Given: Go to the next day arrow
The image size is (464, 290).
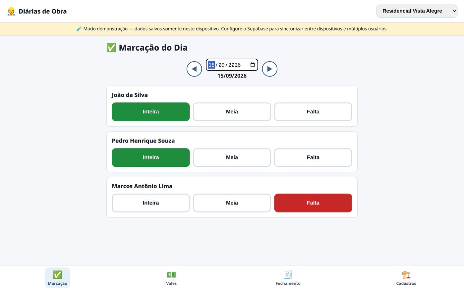Looking at the screenshot, I should click(269, 69).
